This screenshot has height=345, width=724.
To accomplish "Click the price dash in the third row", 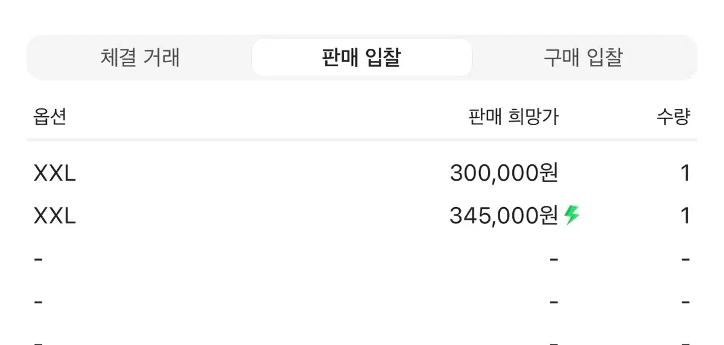I will click(x=554, y=260).
